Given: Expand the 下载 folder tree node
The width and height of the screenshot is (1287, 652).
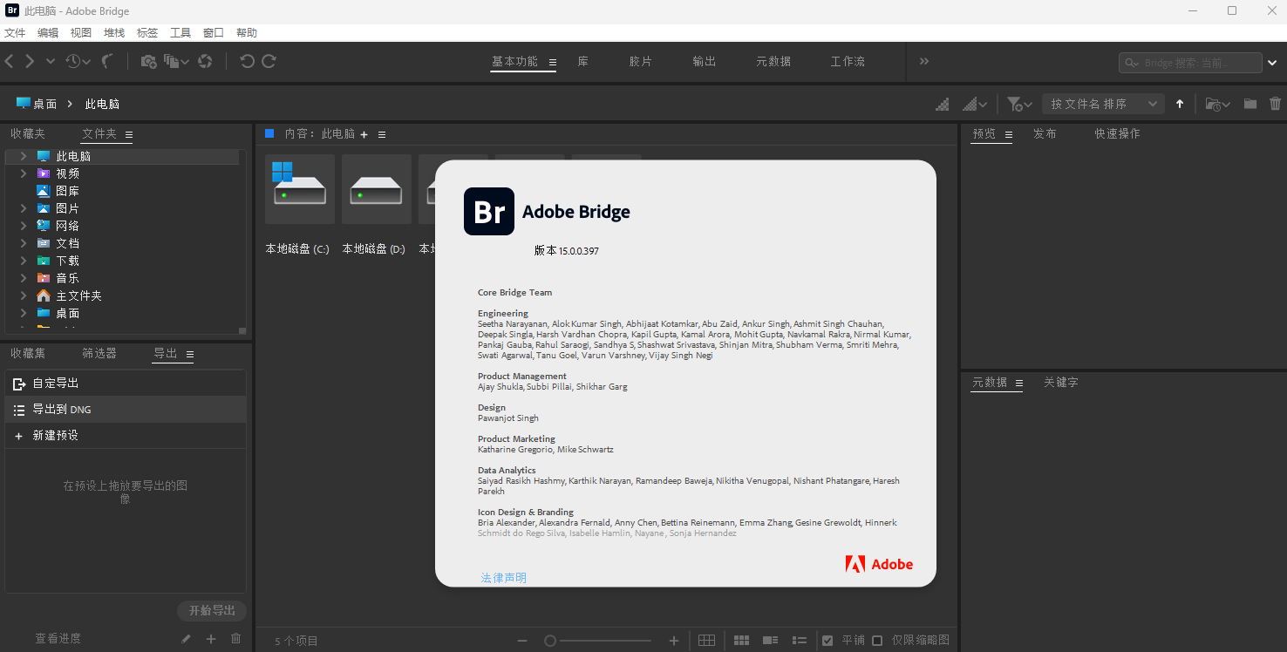Looking at the screenshot, I should [x=24, y=261].
